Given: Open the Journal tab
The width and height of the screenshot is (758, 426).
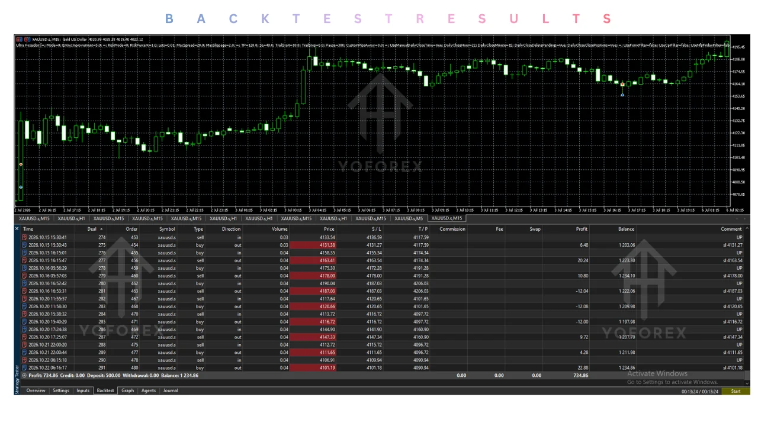Looking at the screenshot, I should click(171, 390).
